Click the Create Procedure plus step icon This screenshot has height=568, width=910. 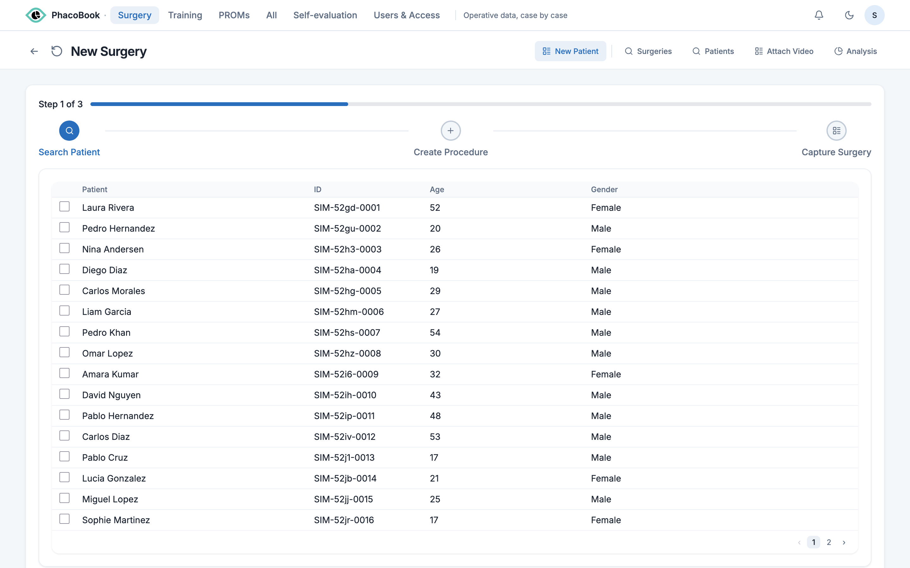(x=451, y=131)
